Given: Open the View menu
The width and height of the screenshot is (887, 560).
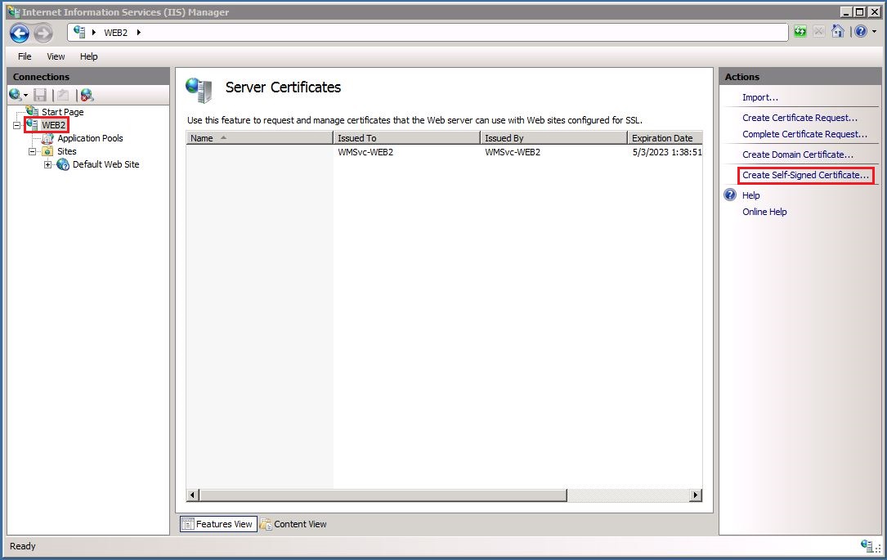Looking at the screenshot, I should [56, 56].
